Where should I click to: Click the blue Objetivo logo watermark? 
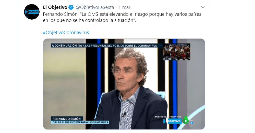click(172, 121)
